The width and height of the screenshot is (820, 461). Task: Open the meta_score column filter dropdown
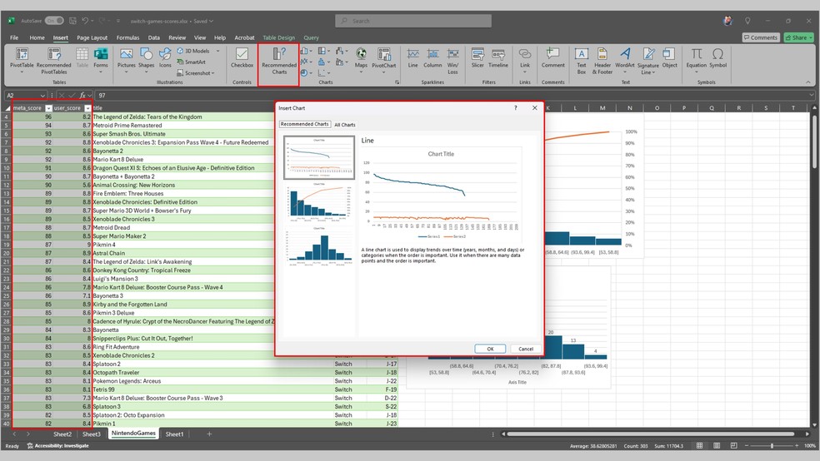(48, 108)
